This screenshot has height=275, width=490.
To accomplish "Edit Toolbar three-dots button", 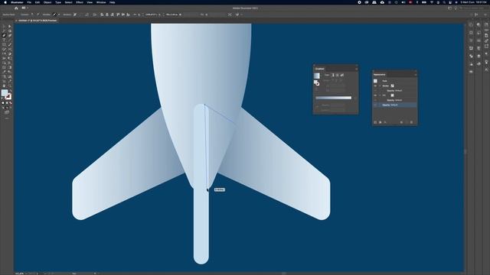I will click(7, 118).
